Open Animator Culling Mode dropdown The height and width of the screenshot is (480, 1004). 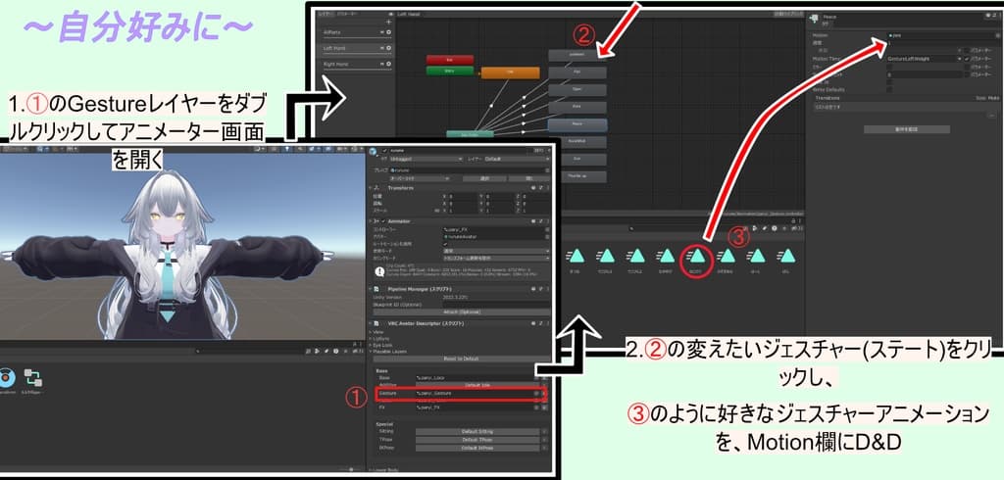pos(496,258)
